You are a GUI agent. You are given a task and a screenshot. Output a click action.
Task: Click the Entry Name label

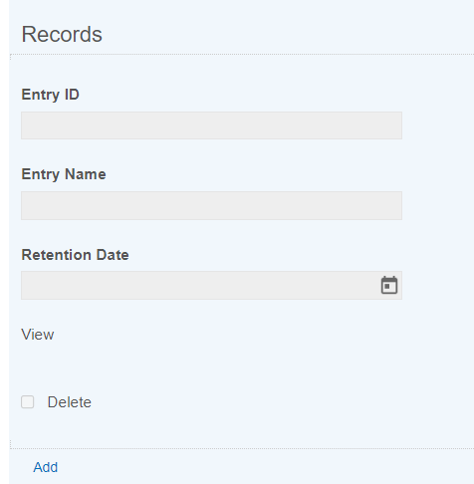64,174
